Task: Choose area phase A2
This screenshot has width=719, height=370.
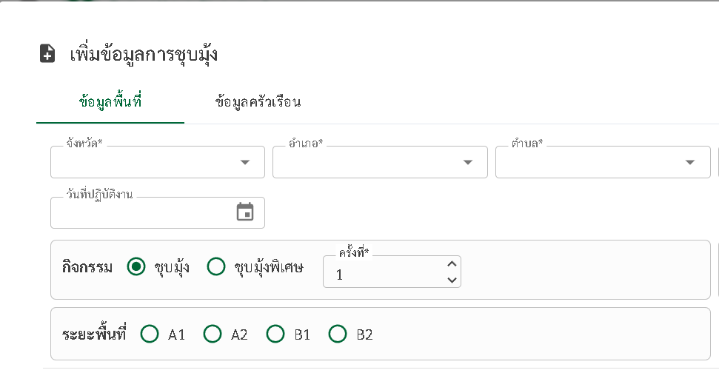Action: tap(213, 334)
